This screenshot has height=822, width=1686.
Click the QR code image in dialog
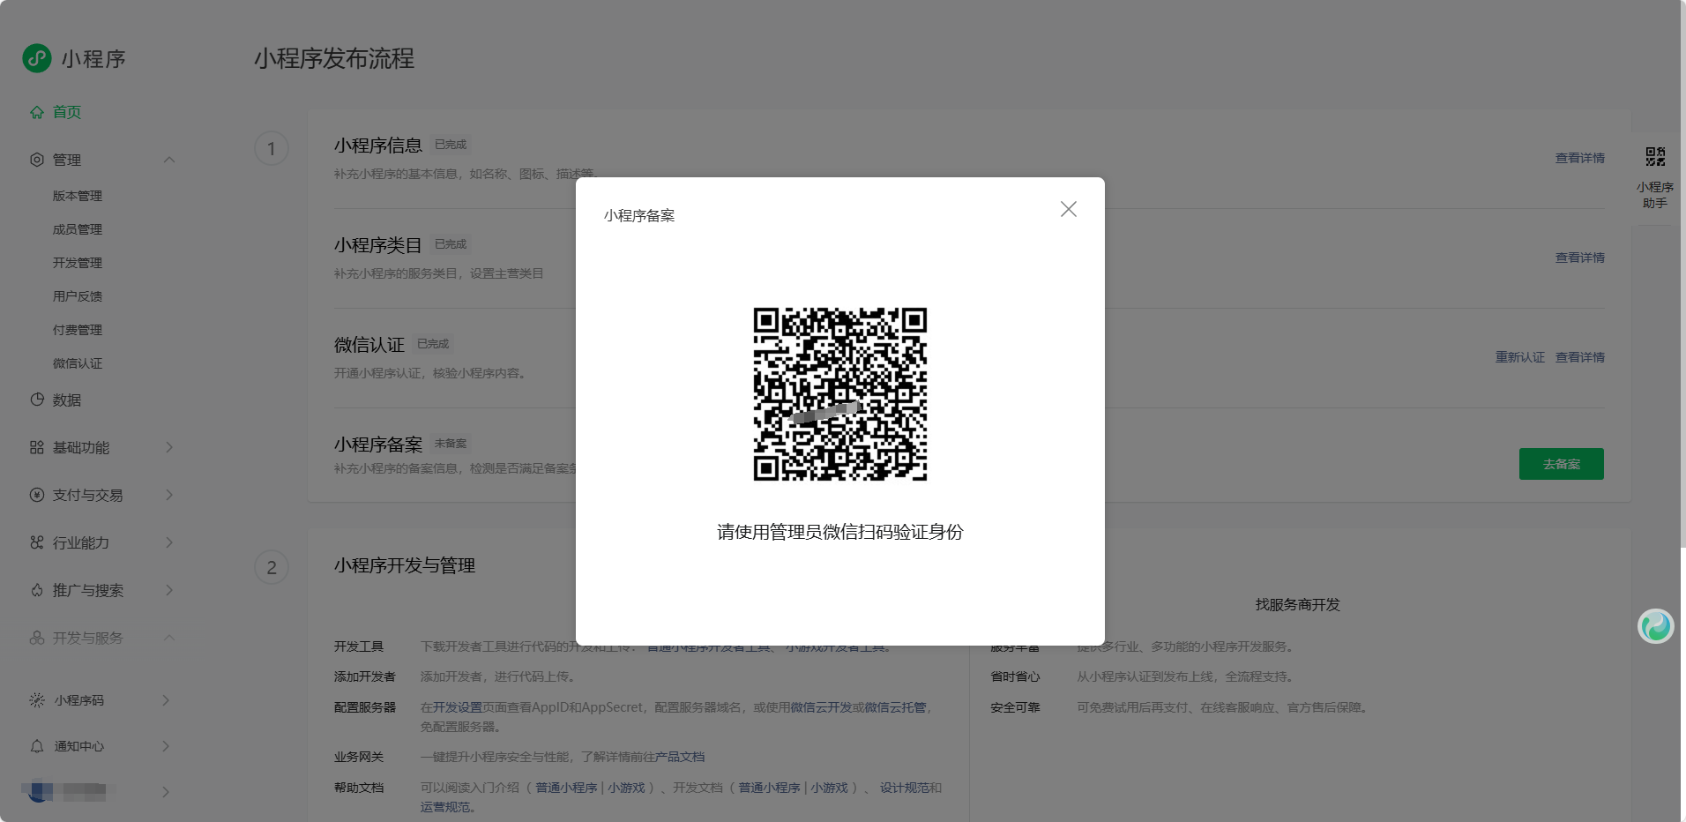click(839, 394)
